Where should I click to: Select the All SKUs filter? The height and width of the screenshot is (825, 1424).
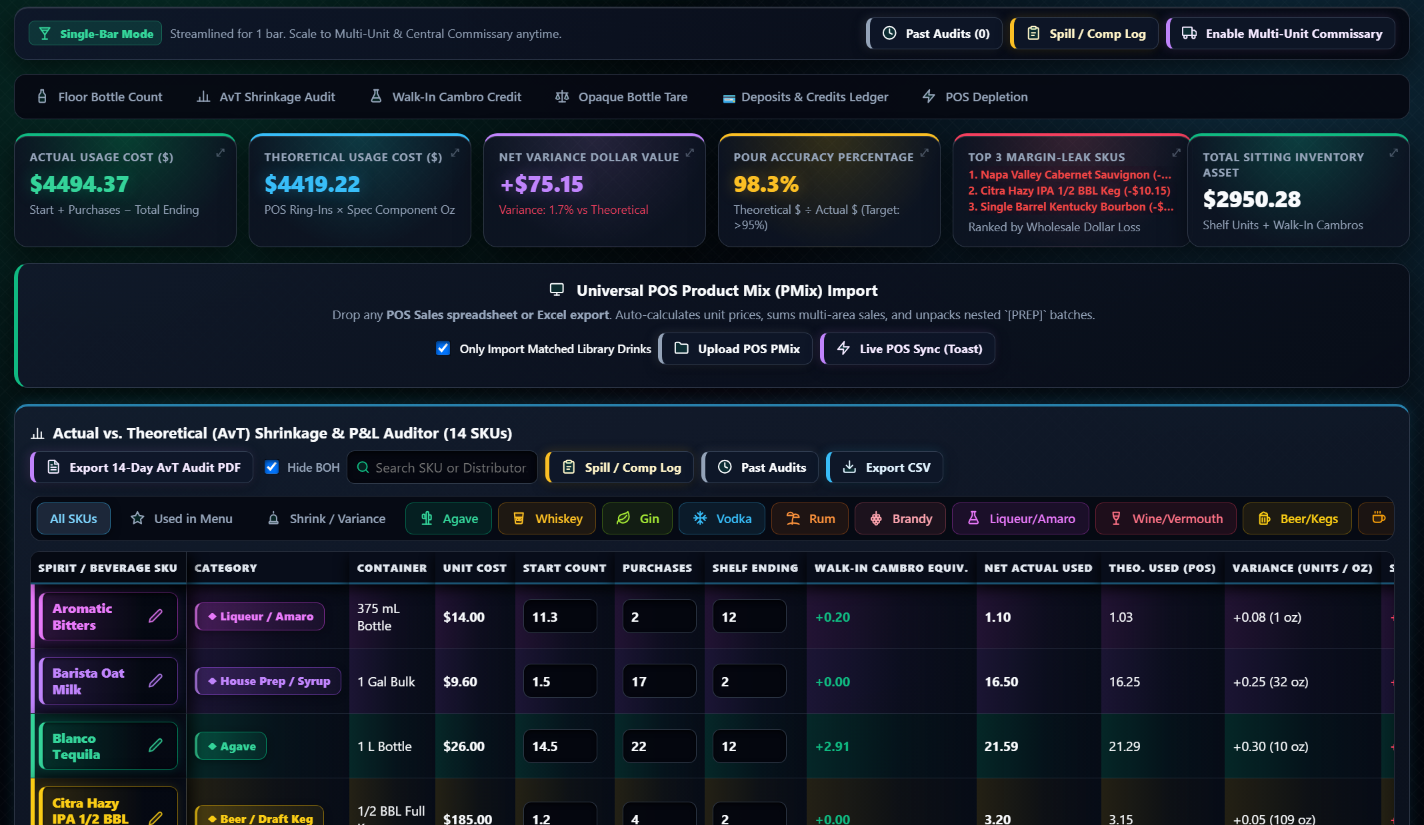click(x=73, y=518)
